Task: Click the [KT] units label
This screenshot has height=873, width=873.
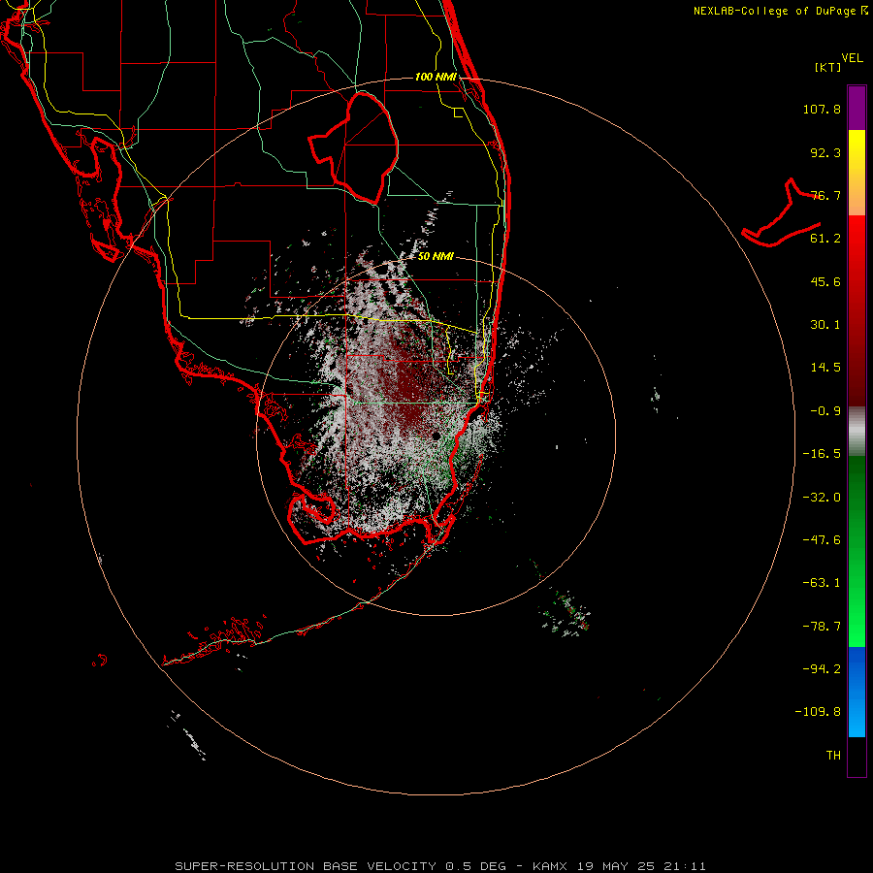Action: click(x=827, y=67)
